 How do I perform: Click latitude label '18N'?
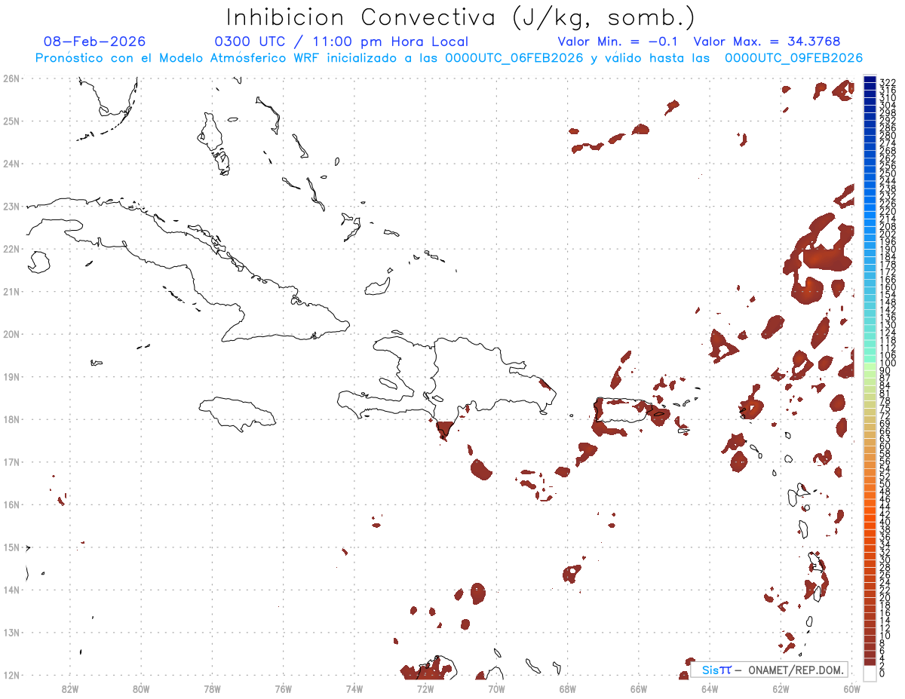click(11, 419)
